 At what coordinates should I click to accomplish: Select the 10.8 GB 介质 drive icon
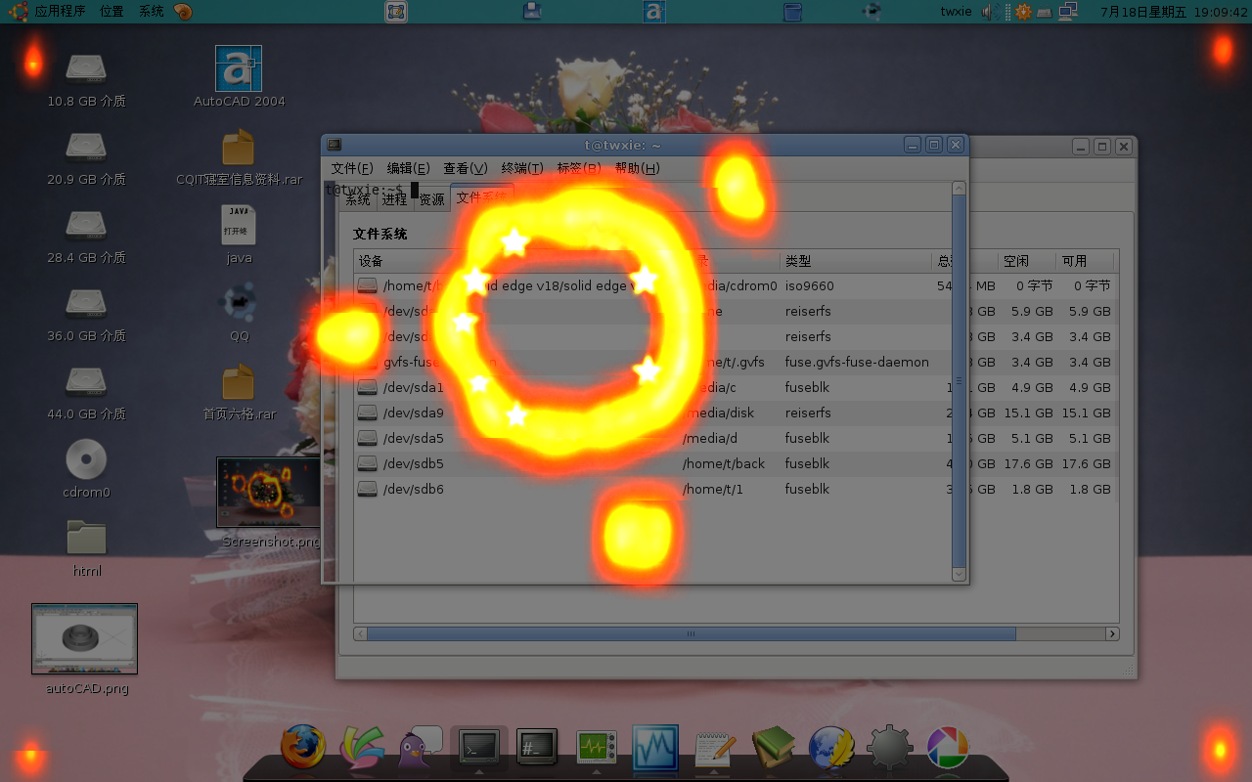(x=86, y=68)
